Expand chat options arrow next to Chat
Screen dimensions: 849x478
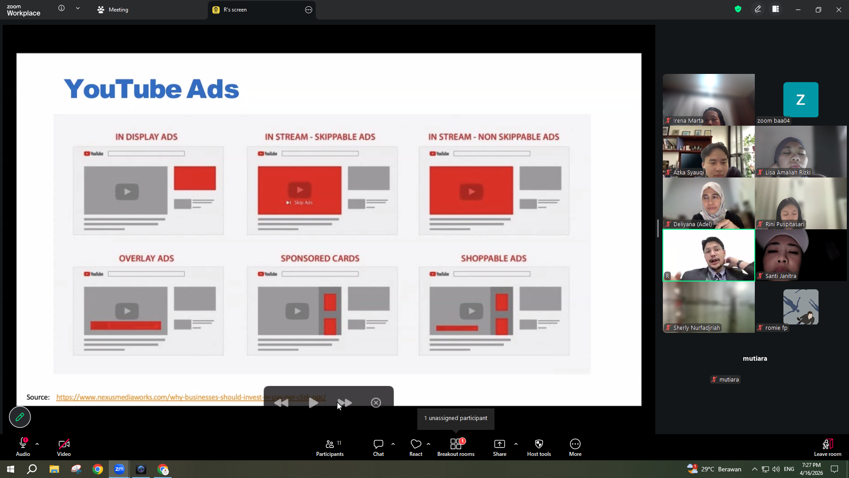393,444
